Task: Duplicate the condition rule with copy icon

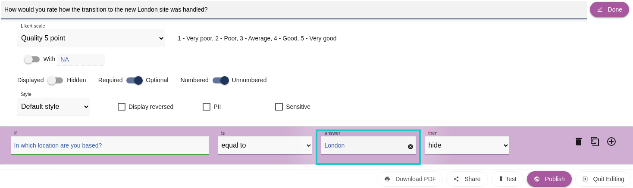Action: pos(595,142)
